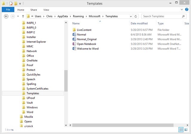Switch to the Home ribbon tab

coord(21,10)
